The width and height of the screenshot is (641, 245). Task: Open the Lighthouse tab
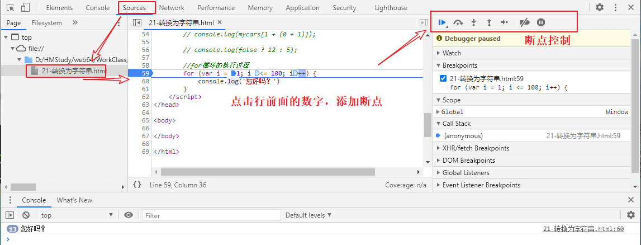click(391, 8)
